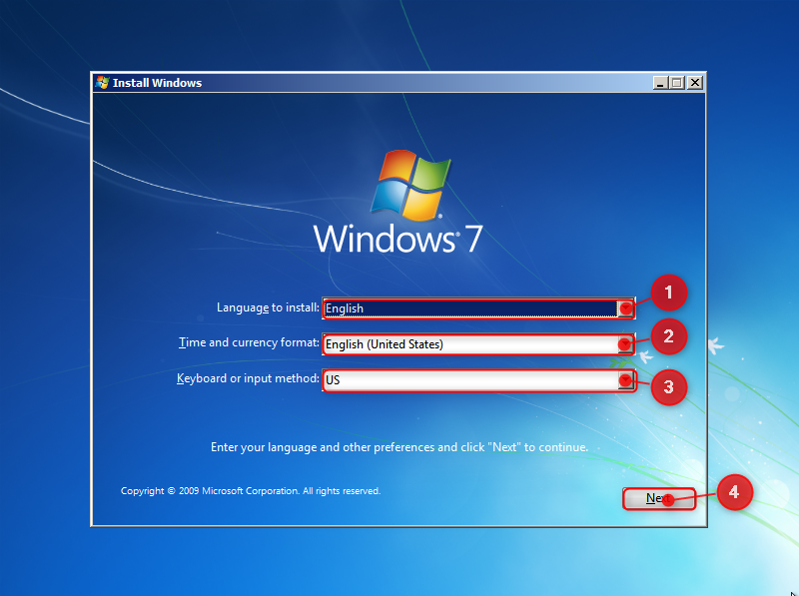
Task: Click the Microsoft copyright notice text
Action: click(251, 491)
